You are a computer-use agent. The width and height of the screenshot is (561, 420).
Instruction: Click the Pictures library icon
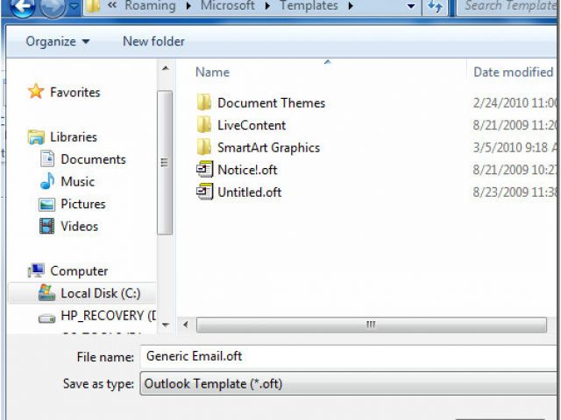tap(46, 204)
